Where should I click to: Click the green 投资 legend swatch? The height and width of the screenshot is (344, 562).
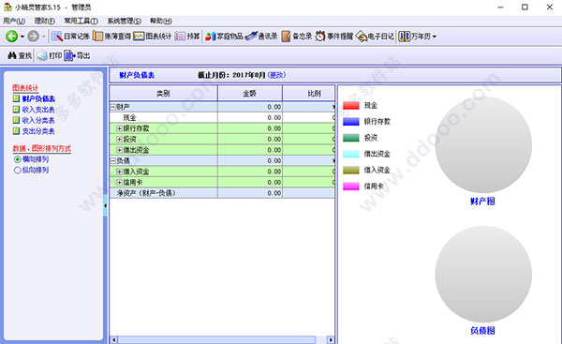pos(351,138)
